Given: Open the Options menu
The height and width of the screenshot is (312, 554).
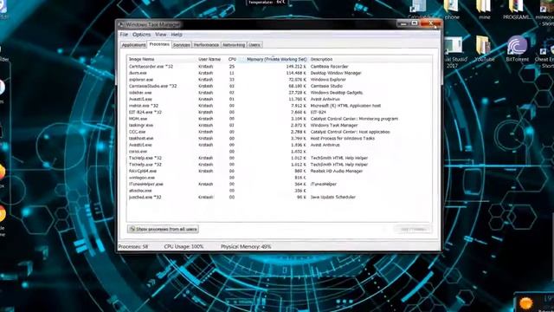Looking at the screenshot, I should click(142, 35).
